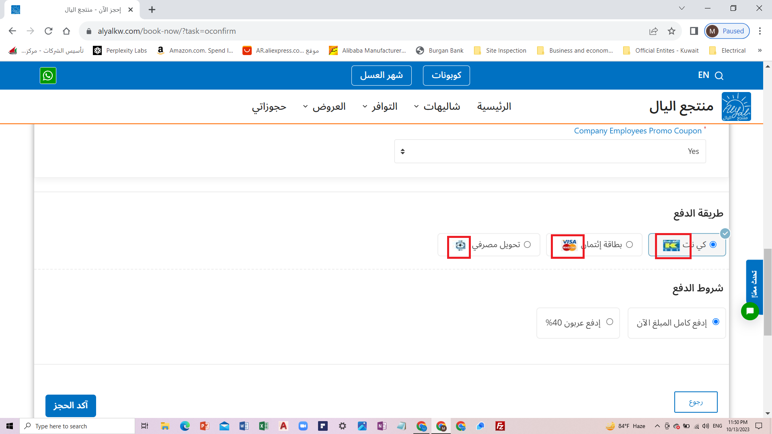Open Business and econom... bookmark folder
Screen dimensions: 772x434
click(x=575, y=50)
